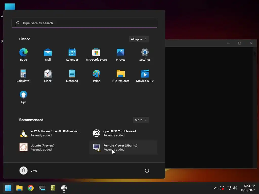Open the clock and date flyout
This screenshot has height=194, width=259.
pyautogui.click(x=248, y=188)
